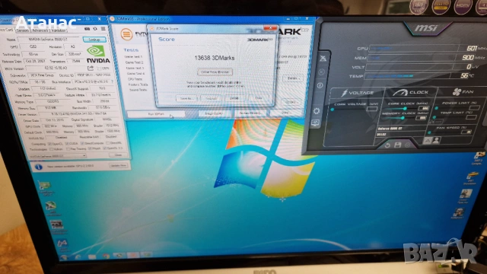Toggle the DirectML checkbox in GPU-Z
The image size is (487, 274).
pyautogui.click(x=107, y=143)
